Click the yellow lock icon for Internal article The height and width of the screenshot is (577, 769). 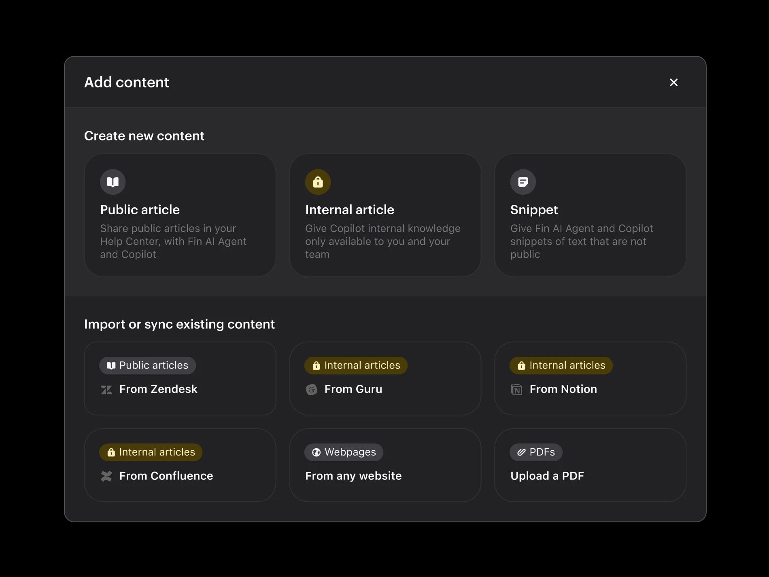[318, 182]
